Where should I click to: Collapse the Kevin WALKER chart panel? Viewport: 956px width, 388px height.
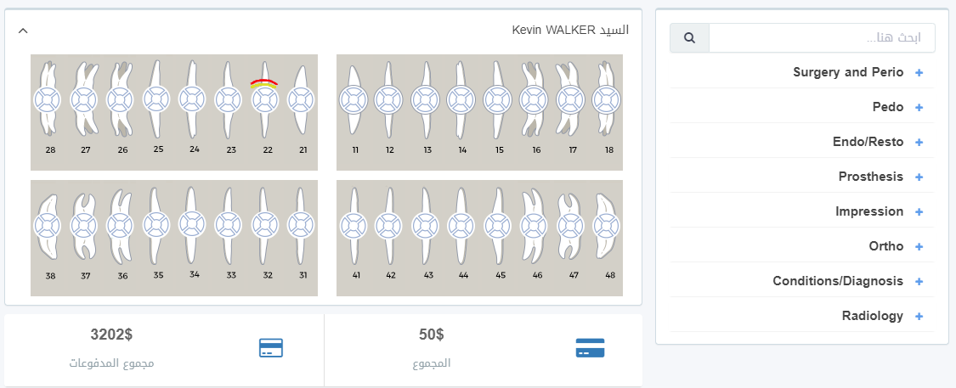point(23,30)
